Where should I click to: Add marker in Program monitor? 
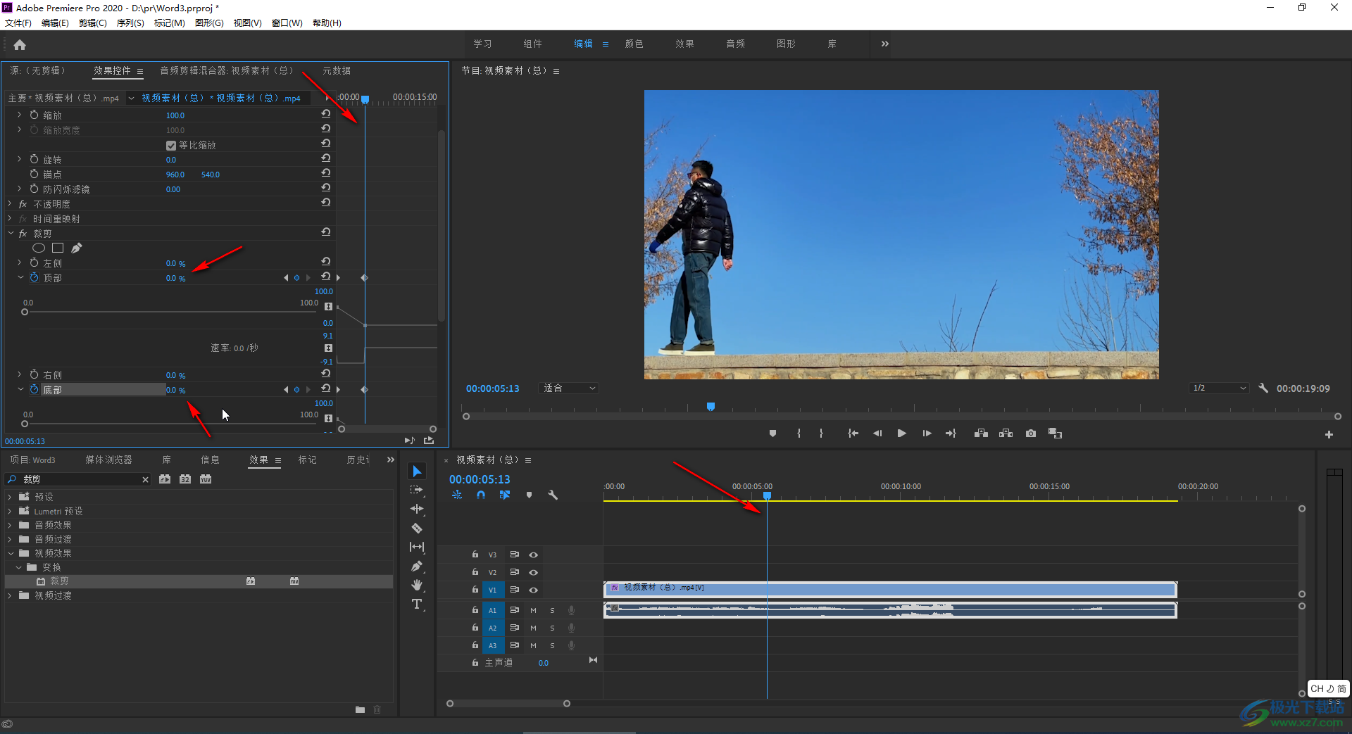click(x=772, y=434)
